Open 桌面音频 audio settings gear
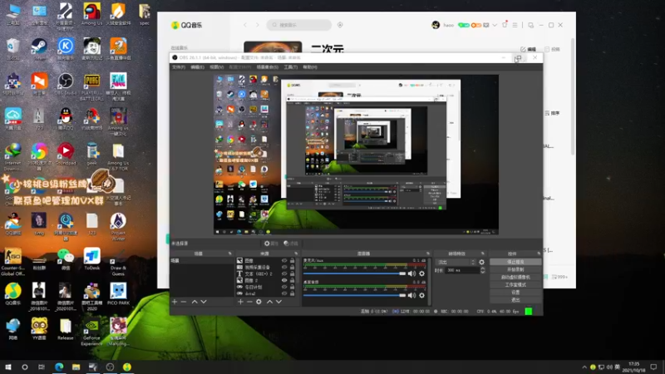Image resolution: width=665 pixels, height=374 pixels. pos(421,295)
